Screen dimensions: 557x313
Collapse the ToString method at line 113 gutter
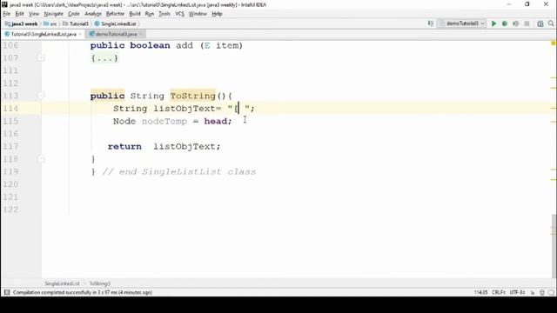tap(41, 96)
